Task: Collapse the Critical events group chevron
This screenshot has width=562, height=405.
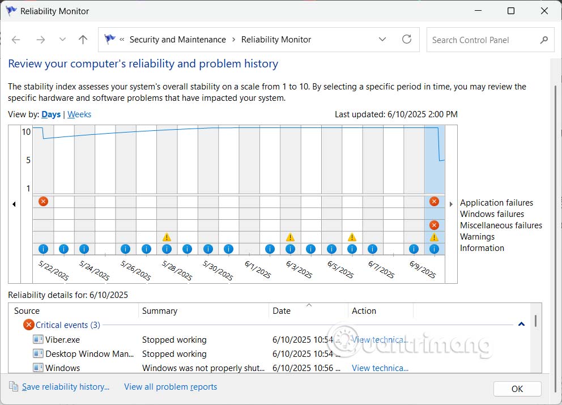Action: (x=522, y=324)
